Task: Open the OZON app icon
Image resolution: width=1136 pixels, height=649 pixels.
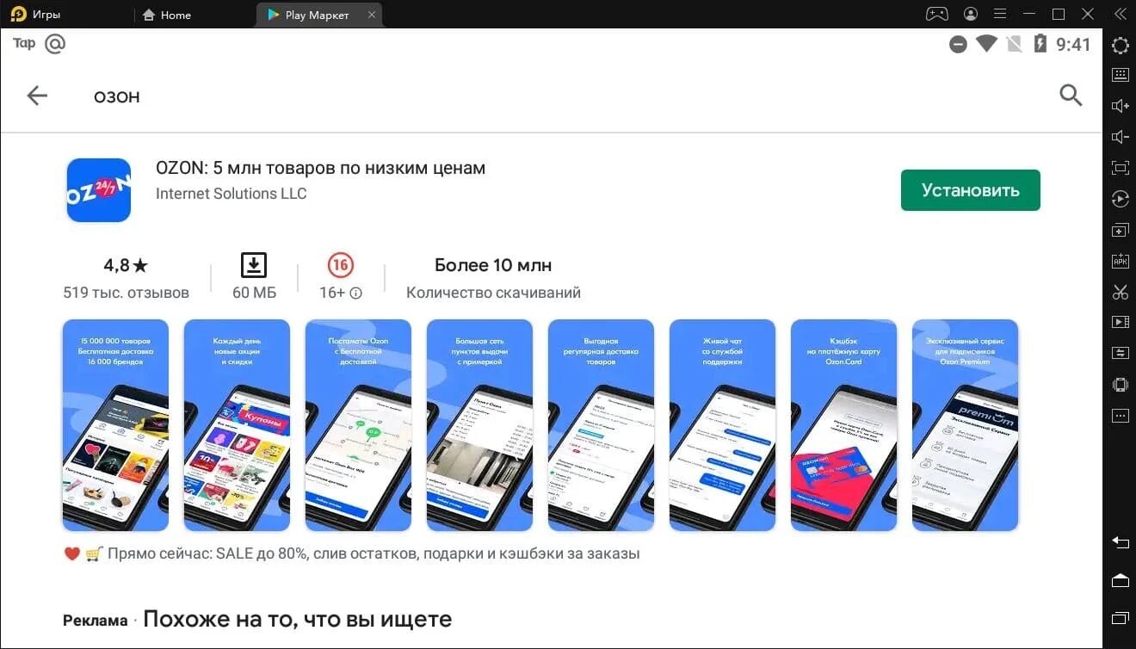Action: click(99, 190)
